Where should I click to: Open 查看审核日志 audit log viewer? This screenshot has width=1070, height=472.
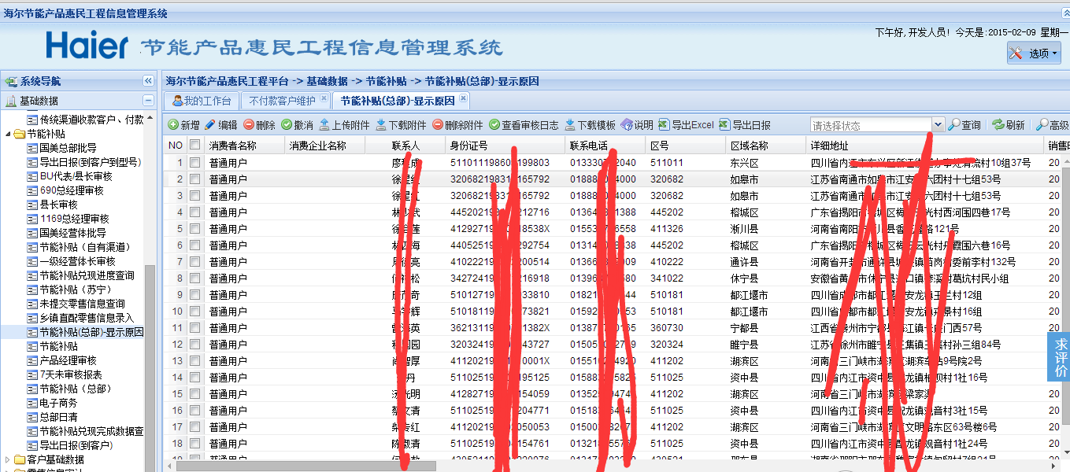click(524, 125)
